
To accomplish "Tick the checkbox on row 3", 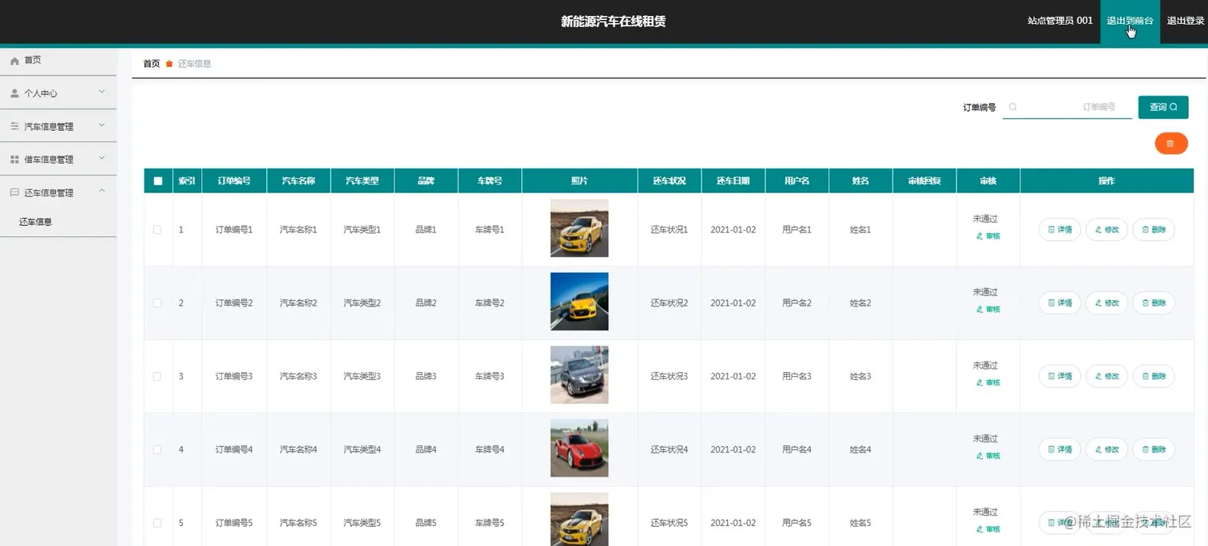I will coord(157,375).
